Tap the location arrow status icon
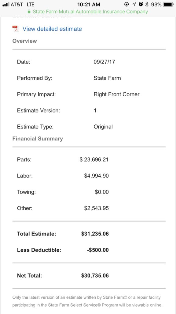 point(134,4)
